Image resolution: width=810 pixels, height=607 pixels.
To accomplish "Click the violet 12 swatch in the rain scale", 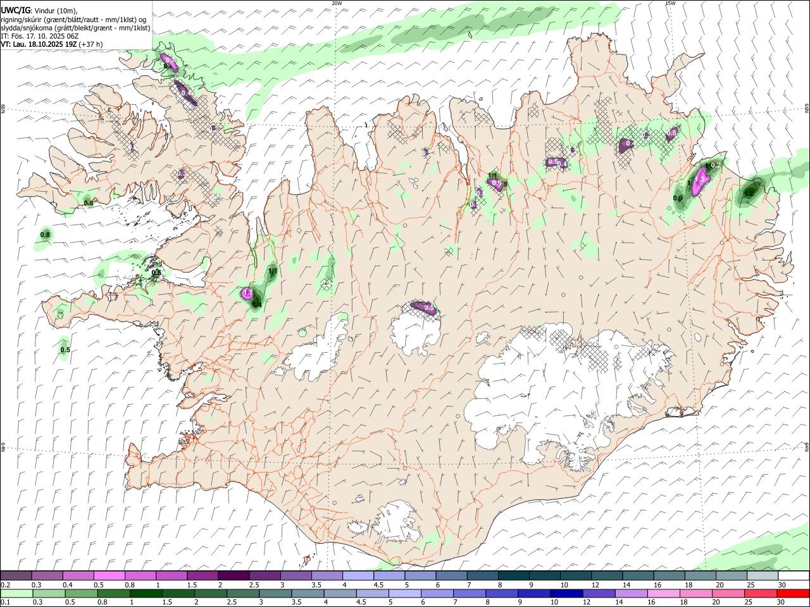I will (599, 594).
